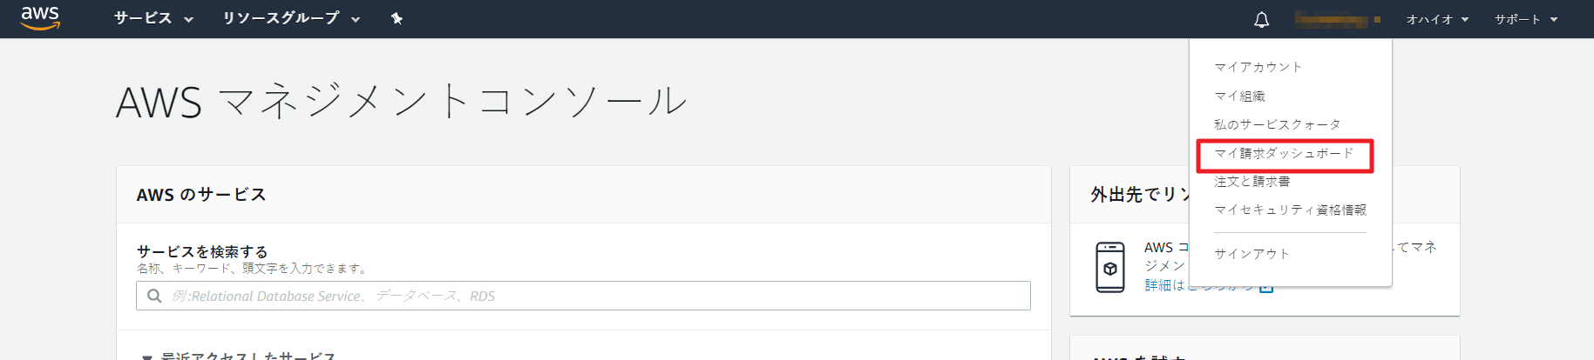Click the mobile phone app icon
The height and width of the screenshot is (360, 1594).
[1109, 267]
